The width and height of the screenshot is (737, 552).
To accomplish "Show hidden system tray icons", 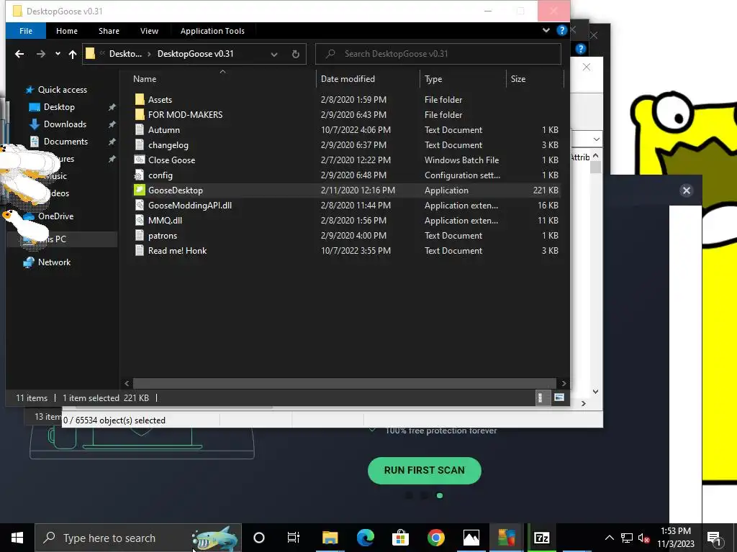I will [609, 538].
